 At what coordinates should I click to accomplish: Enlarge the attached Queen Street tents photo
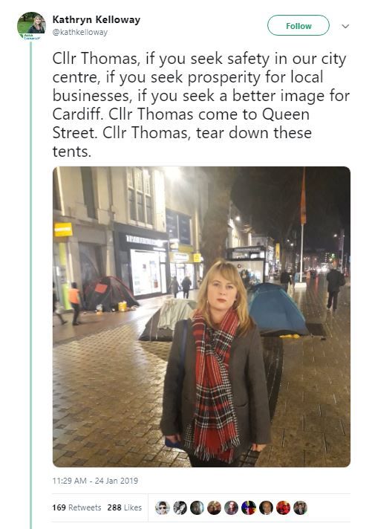pyautogui.click(x=201, y=317)
